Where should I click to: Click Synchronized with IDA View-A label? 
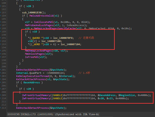77,114
